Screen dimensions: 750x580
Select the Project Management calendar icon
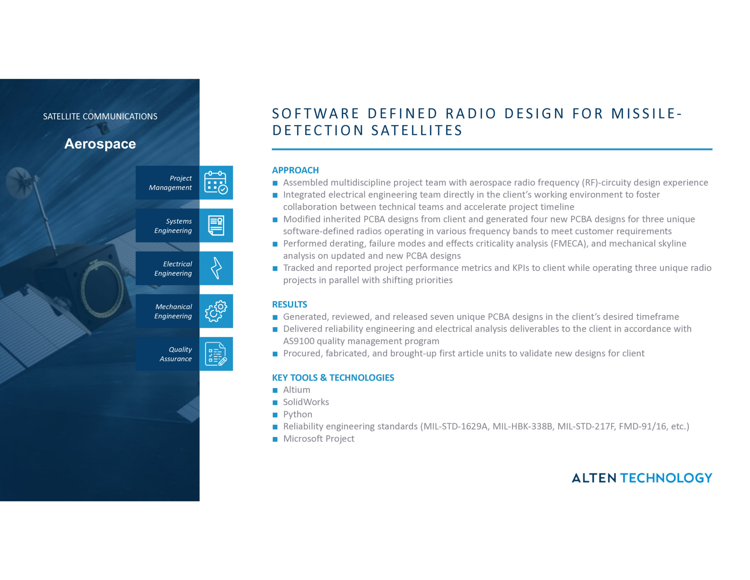coord(216,183)
